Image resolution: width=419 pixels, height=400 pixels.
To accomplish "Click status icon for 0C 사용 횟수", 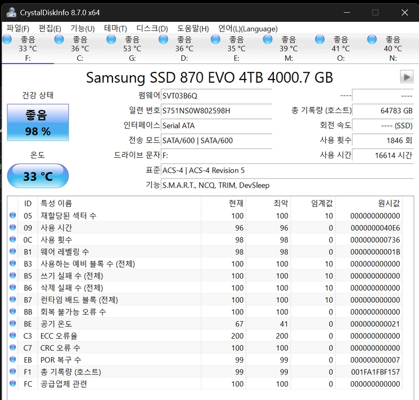I will 13,239.
